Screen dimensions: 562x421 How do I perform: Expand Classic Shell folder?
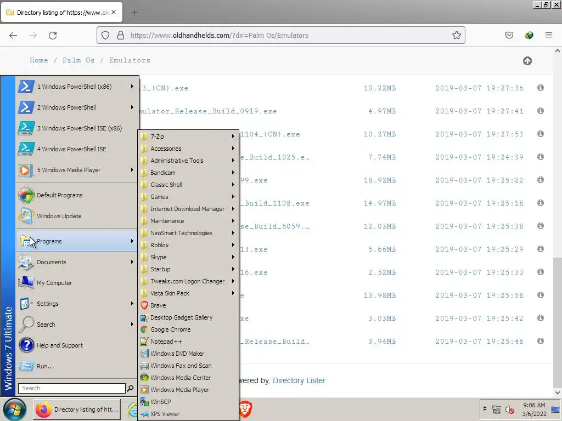[x=188, y=185]
